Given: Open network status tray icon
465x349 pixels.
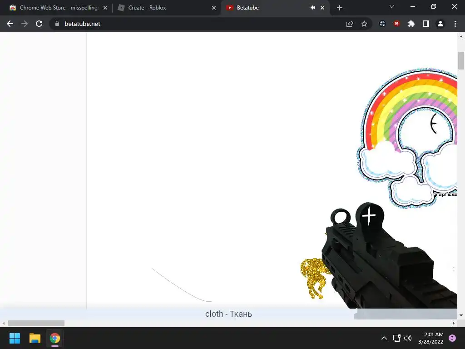Looking at the screenshot, I should (396, 338).
